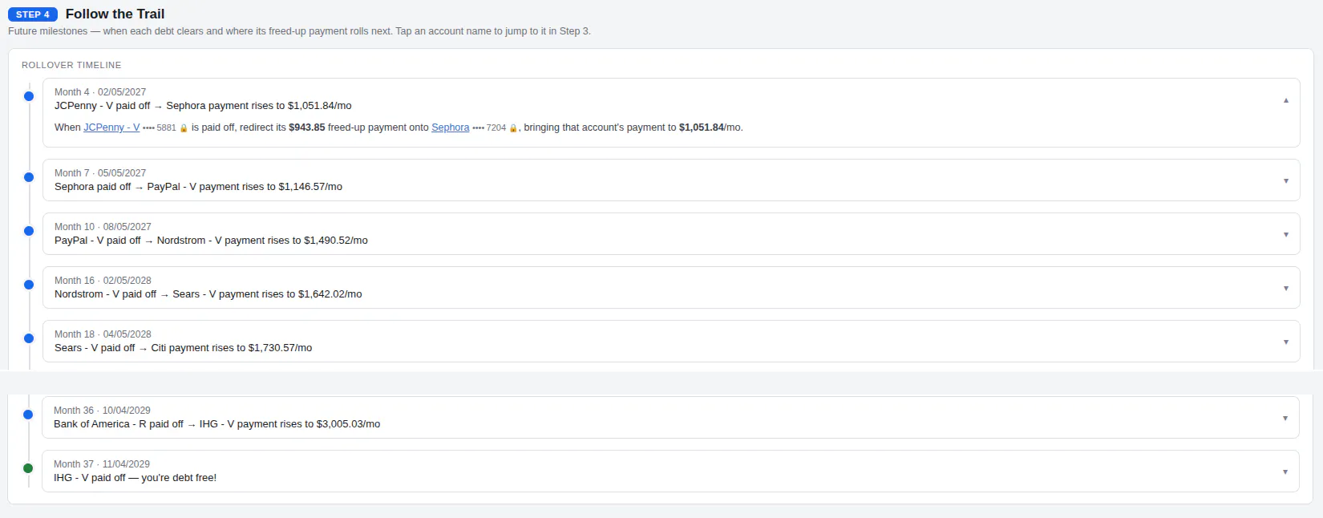
Task: Click the green debt-free timeline dot
Action: tap(28, 468)
